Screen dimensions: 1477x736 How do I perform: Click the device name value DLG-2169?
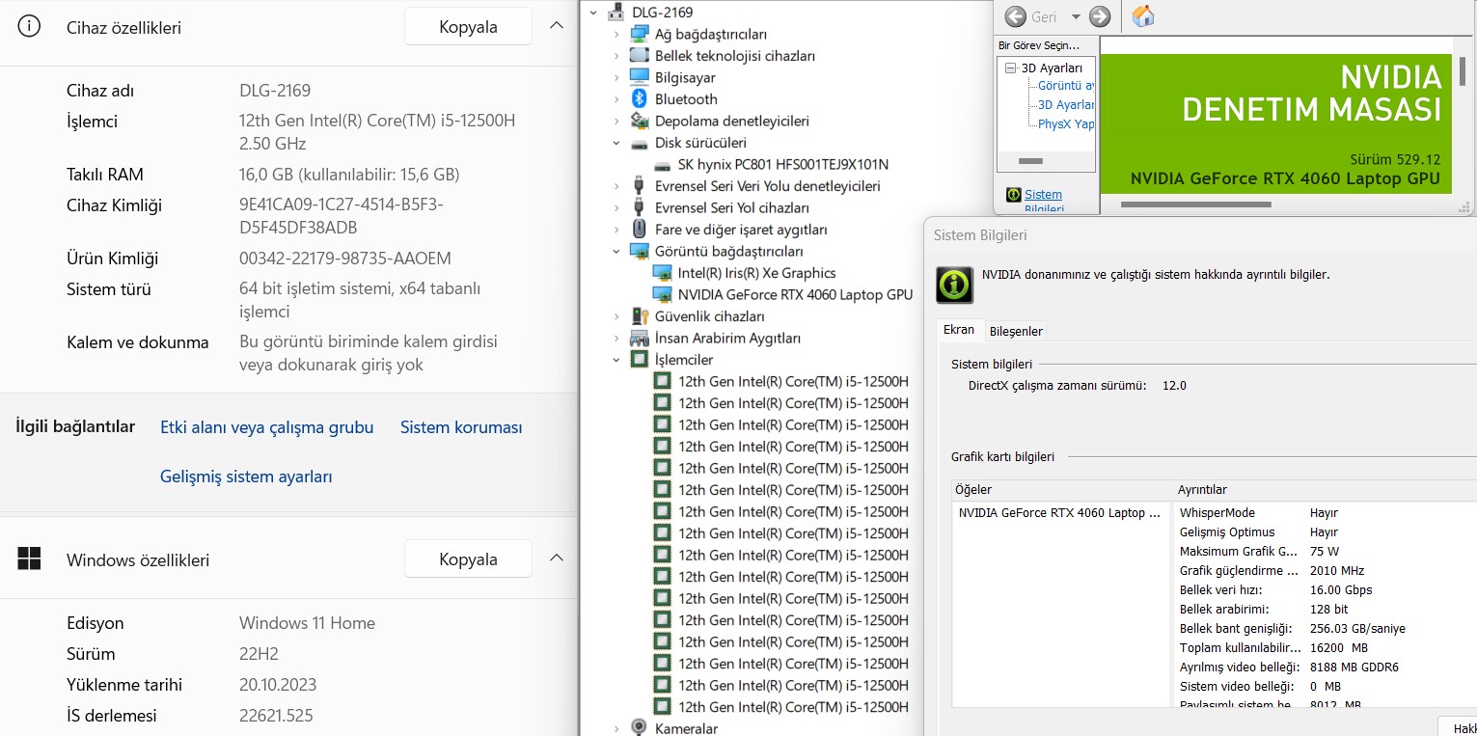coord(275,91)
